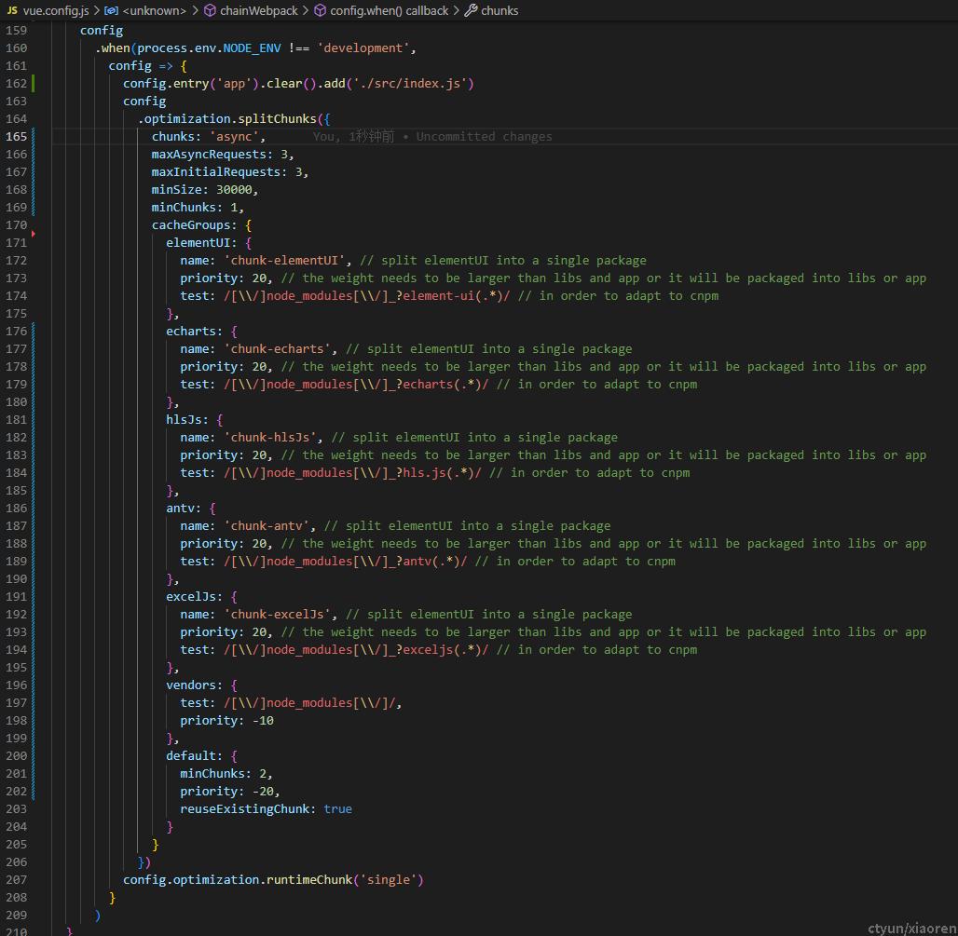
Task: Click 'minChunks: 2' in default group
Action: 223,774
